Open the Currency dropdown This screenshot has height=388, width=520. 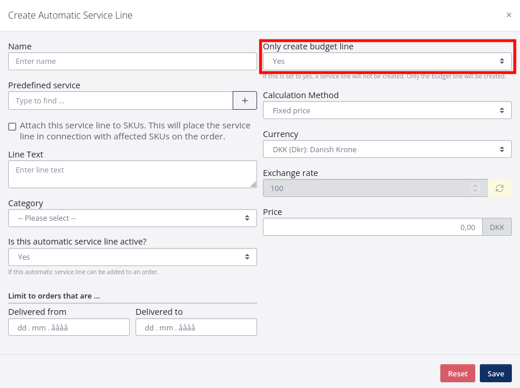[387, 149]
